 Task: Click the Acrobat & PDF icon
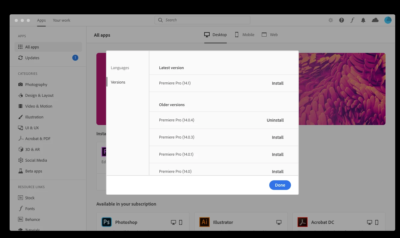click(20, 139)
